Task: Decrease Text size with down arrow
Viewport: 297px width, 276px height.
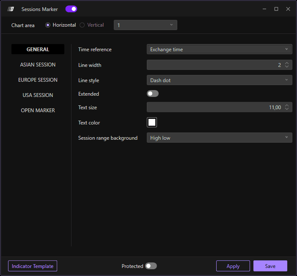Action: tap(287, 109)
